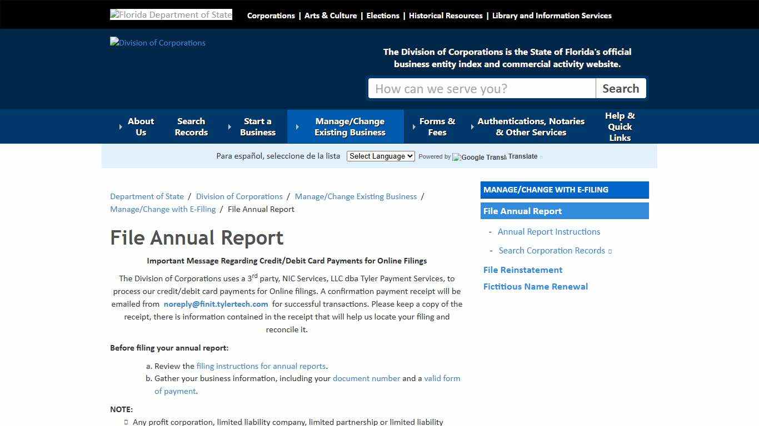759x426 pixels.
Task: Open the Fictitious Name Renewal page
Action: tap(535, 286)
